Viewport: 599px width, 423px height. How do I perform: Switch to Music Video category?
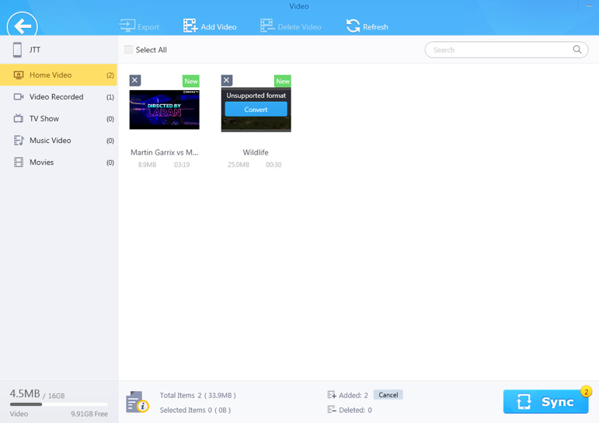point(59,141)
